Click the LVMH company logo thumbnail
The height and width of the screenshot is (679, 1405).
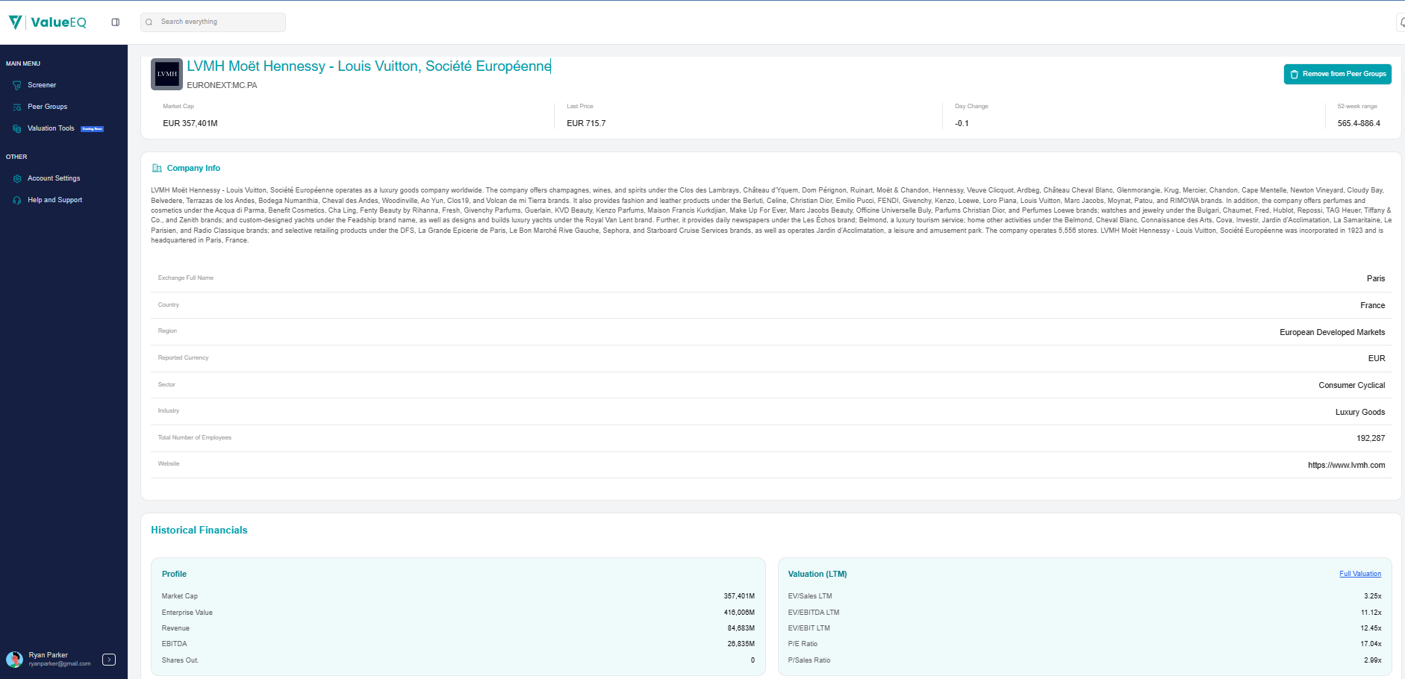tap(166, 74)
